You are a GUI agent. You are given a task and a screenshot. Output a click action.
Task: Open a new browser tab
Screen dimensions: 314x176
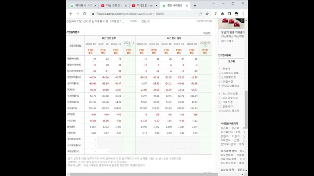coord(195,6)
